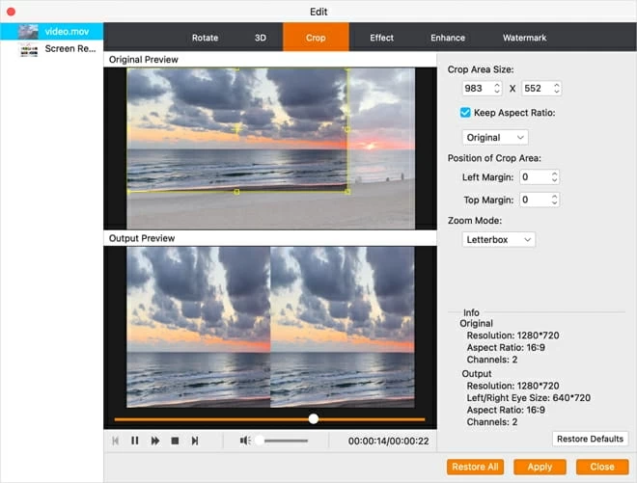This screenshot has height=483, width=637.
Task: Skip to the next frame
Action: [195, 441]
